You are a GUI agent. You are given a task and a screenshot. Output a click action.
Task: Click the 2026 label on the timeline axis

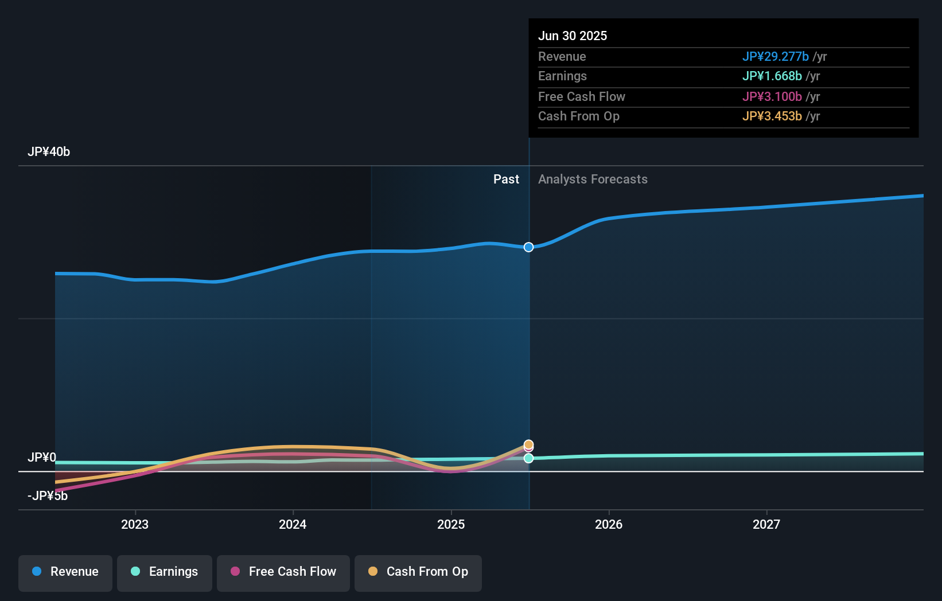(609, 524)
